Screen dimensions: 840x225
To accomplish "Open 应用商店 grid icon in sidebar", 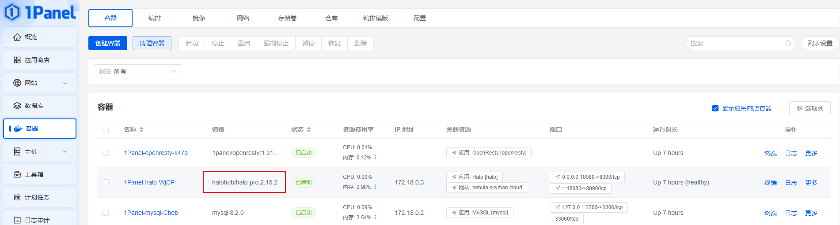I will pyautogui.click(x=17, y=60).
